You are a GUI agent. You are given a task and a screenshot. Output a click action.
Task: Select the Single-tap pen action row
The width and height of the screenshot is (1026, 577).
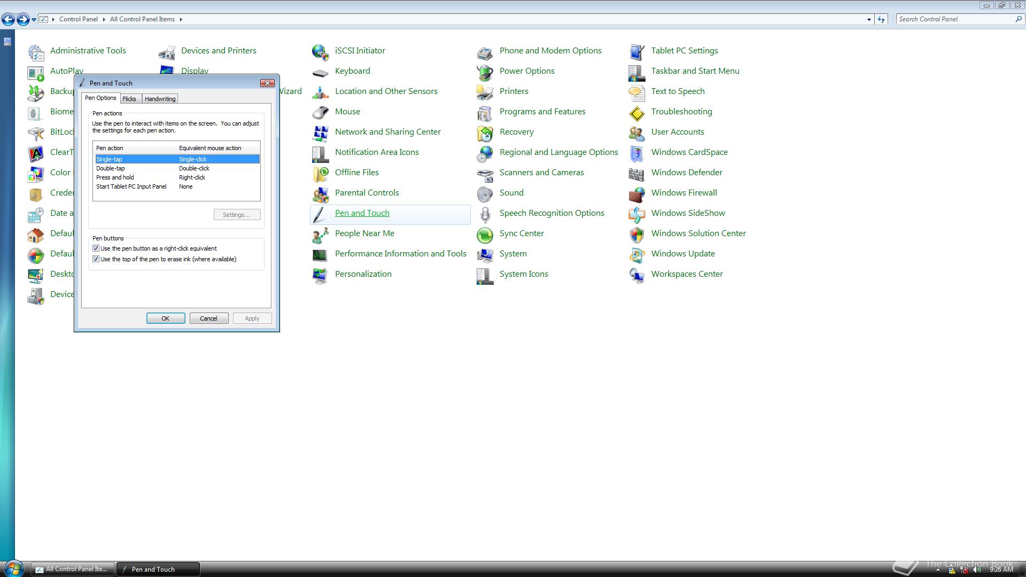coord(177,159)
